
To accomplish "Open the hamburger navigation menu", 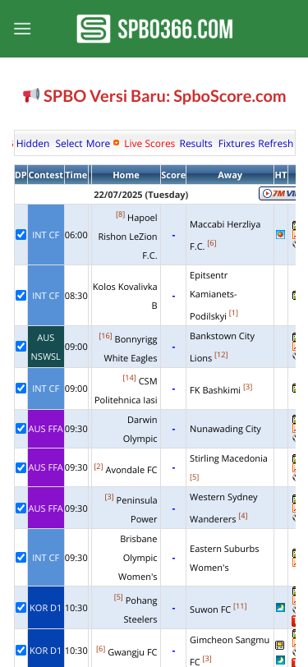I will tap(22, 29).
